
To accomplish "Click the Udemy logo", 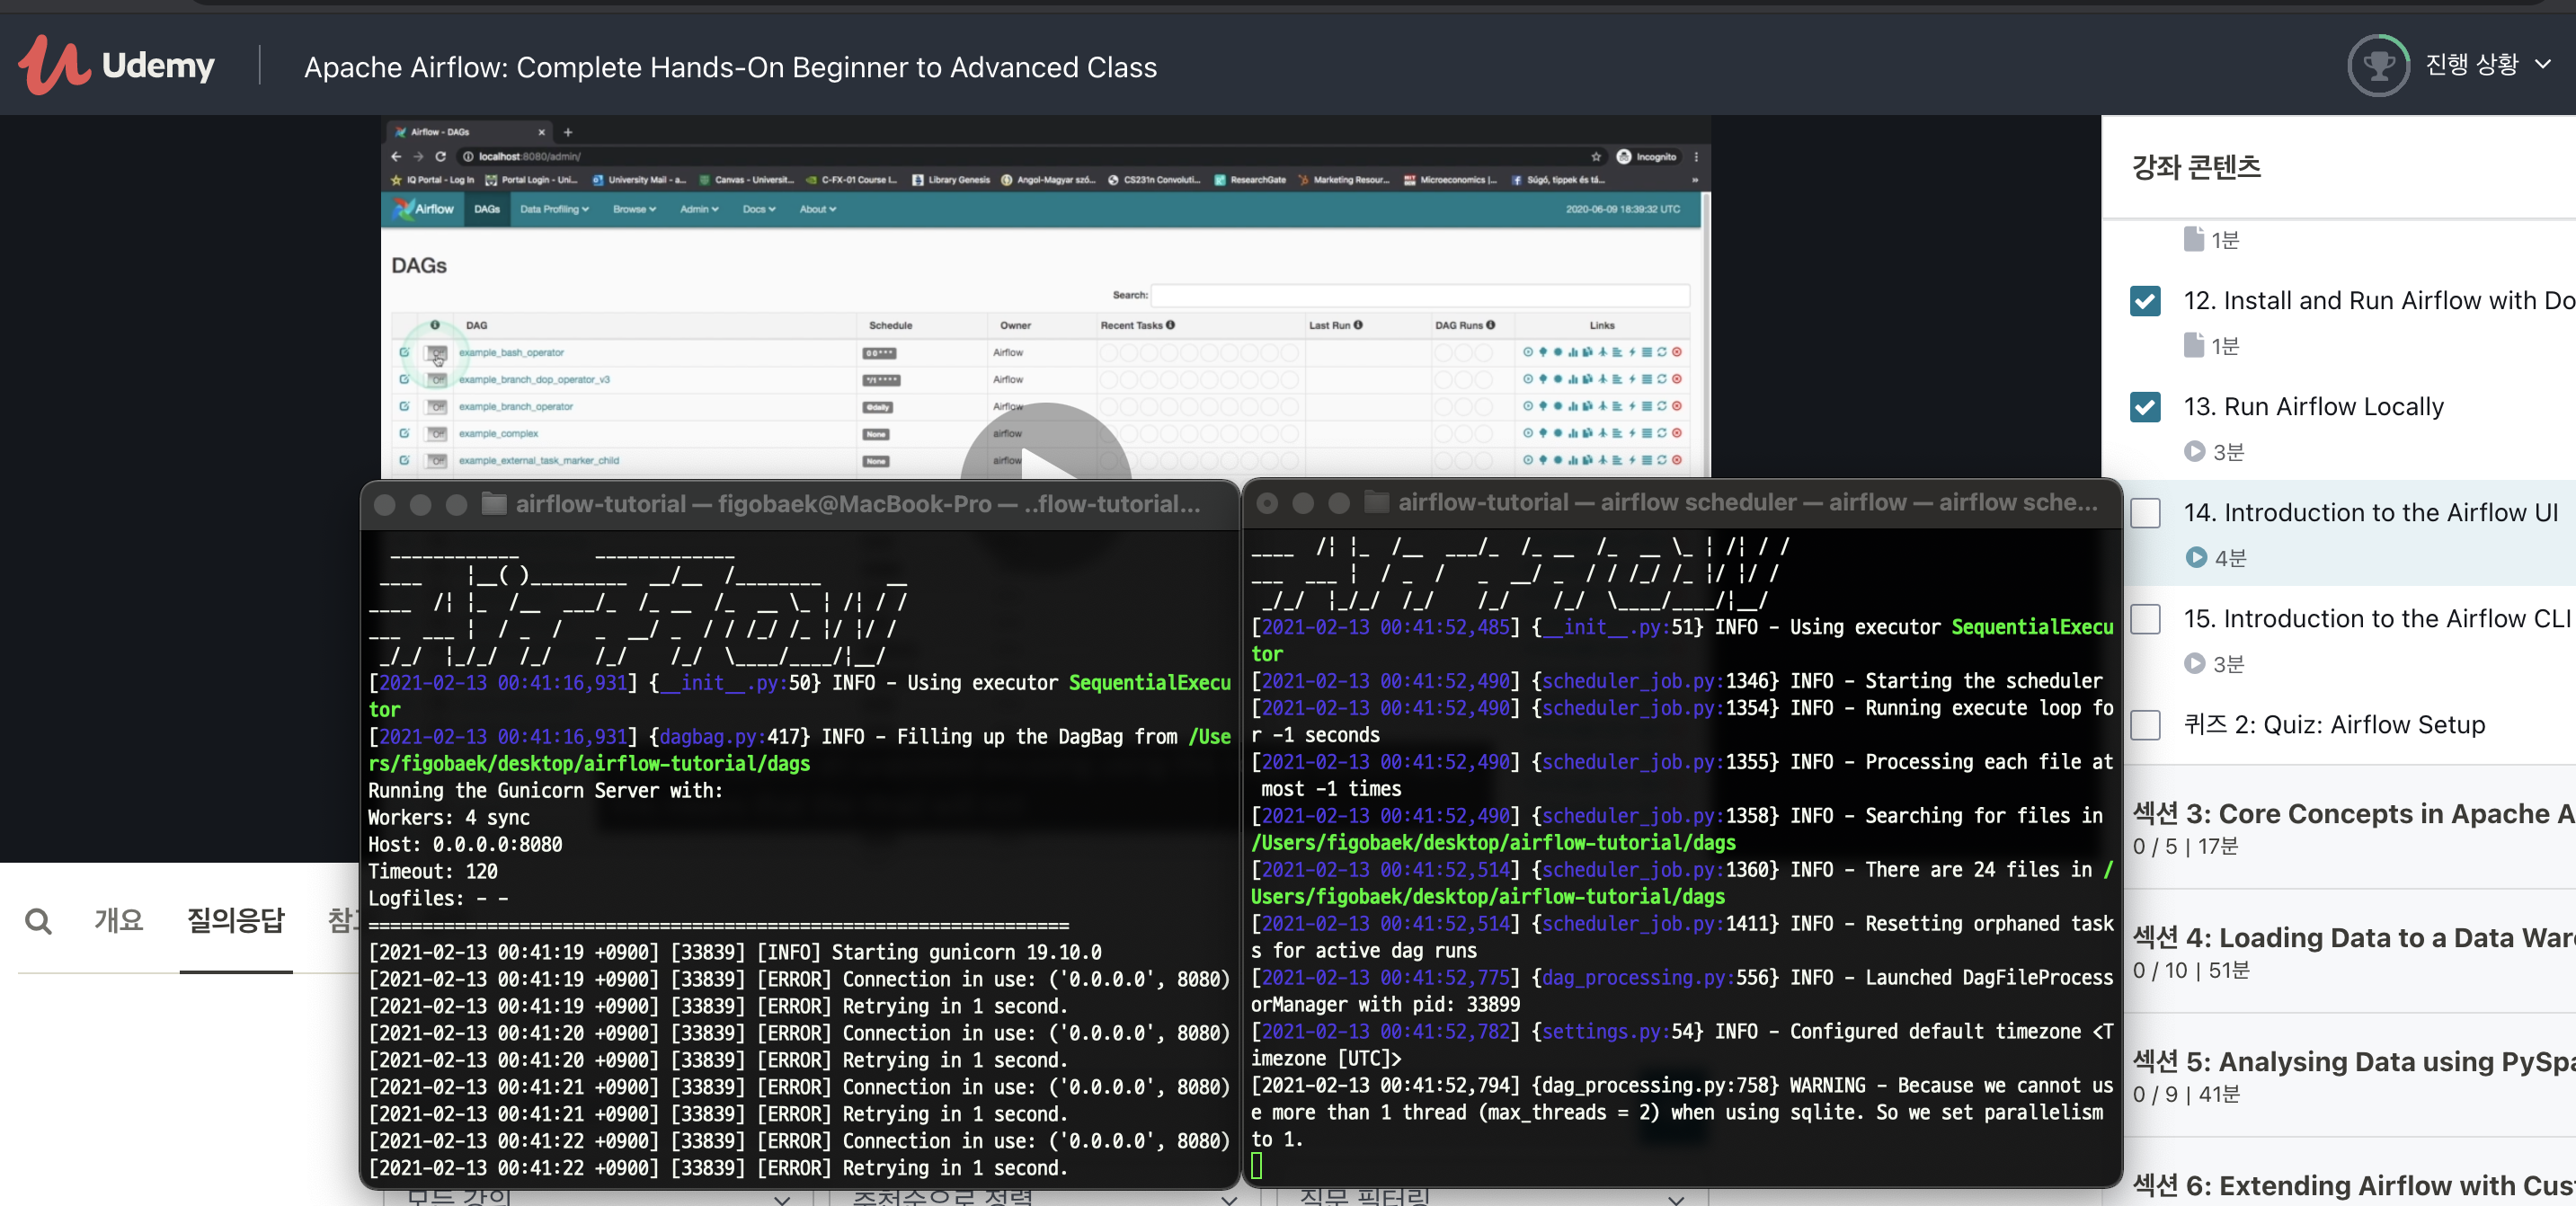I will pyautogui.click(x=116, y=65).
